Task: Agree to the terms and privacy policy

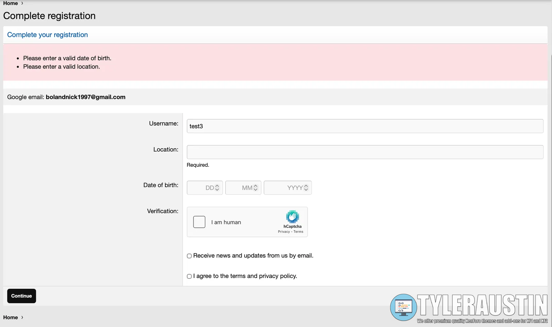Action: click(189, 276)
